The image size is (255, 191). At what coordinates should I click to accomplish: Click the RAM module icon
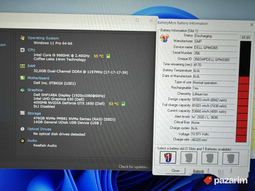click(22, 66)
